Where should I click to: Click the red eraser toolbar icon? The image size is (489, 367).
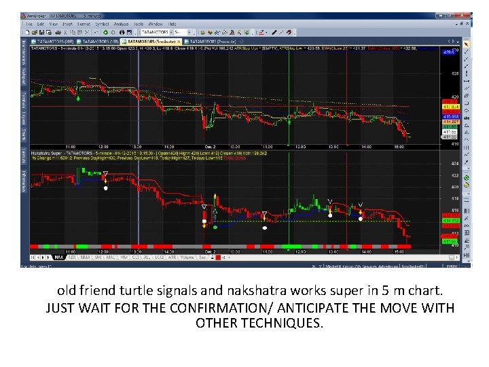point(289,32)
